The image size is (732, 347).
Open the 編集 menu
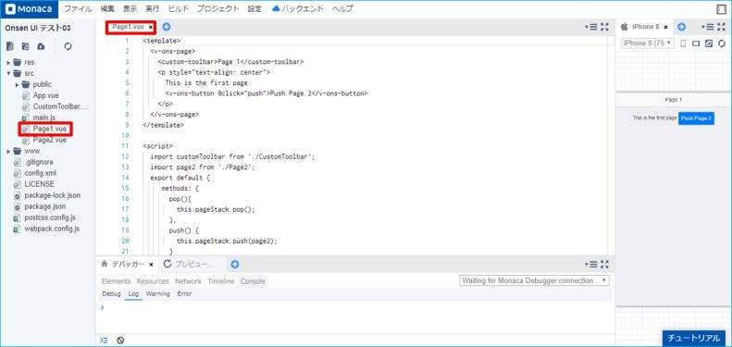tap(107, 9)
